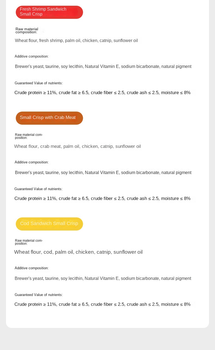The width and height of the screenshot is (215, 350).
Task: Click Guaranteed Value label in Fresh Shrimp section
Action: (x=39, y=83)
